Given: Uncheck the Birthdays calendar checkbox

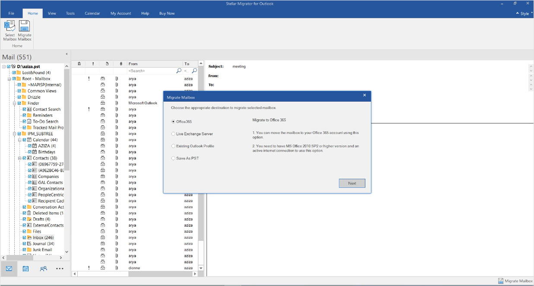Looking at the screenshot, I should (29, 152).
